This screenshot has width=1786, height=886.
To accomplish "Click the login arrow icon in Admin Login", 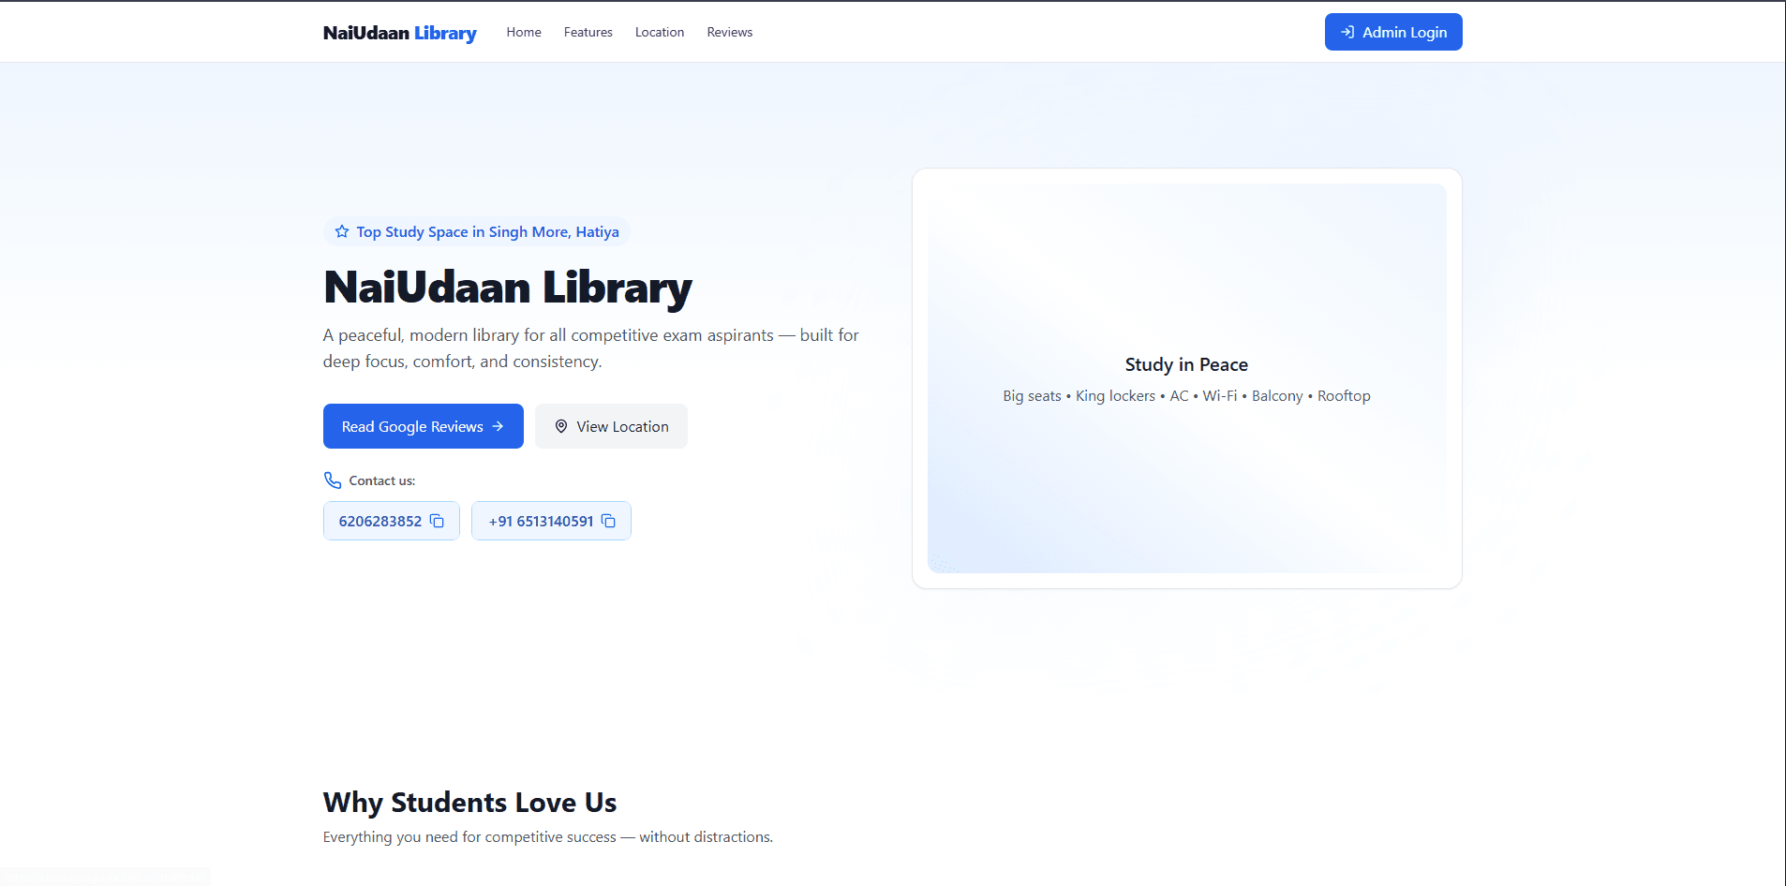I will point(1347,31).
